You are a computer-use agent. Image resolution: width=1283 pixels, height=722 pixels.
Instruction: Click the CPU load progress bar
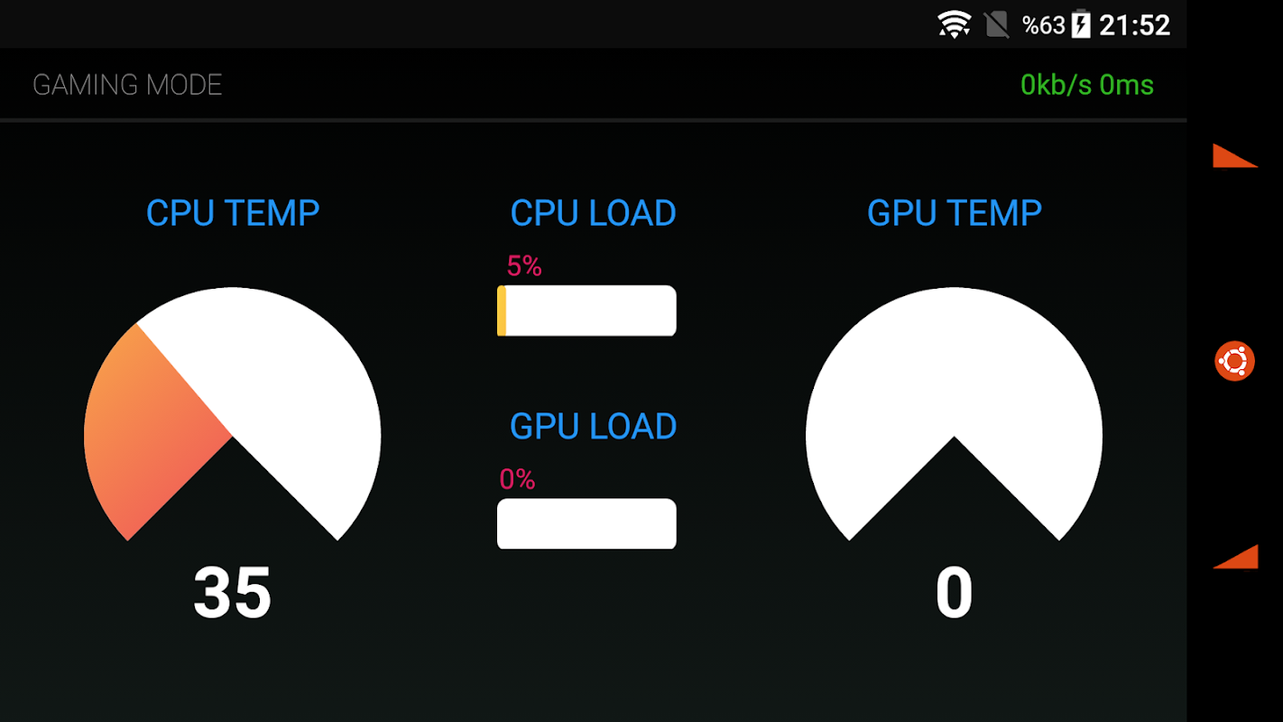(x=586, y=310)
